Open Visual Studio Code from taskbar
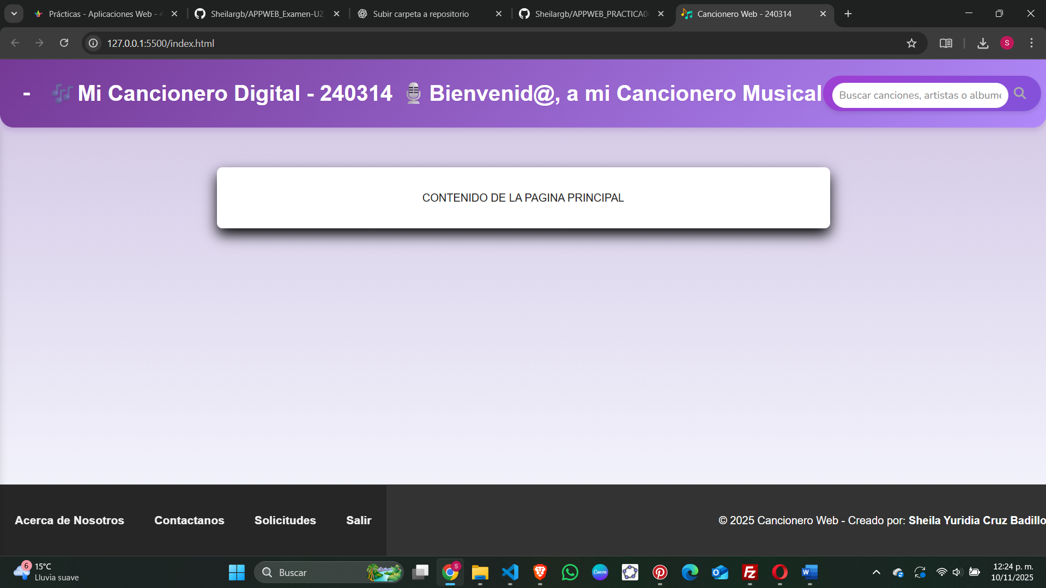This screenshot has height=588, width=1046. [510, 572]
